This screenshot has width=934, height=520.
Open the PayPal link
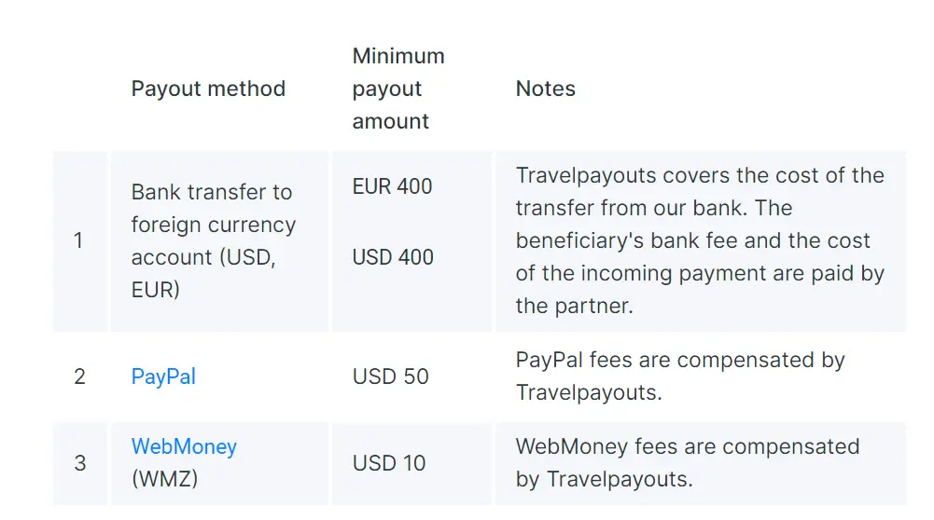[x=163, y=376]
